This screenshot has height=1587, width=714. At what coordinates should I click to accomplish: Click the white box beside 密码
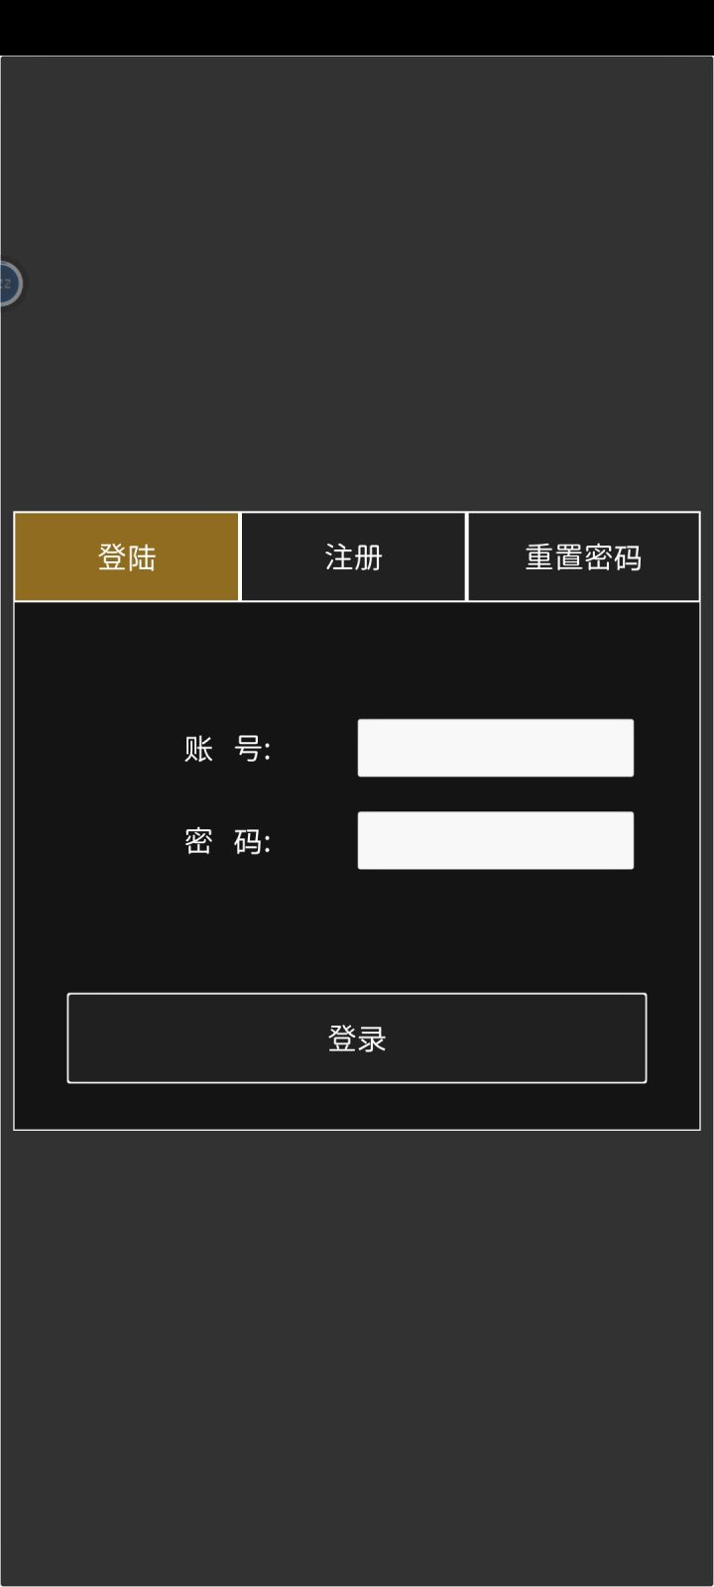click(x=496, y=840)
